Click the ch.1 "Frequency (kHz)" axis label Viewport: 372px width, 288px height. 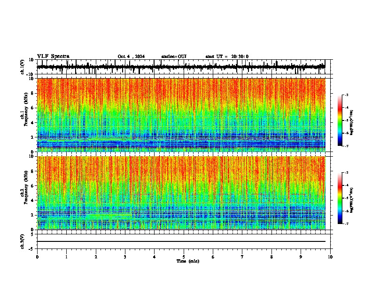(x=26, y=109)
